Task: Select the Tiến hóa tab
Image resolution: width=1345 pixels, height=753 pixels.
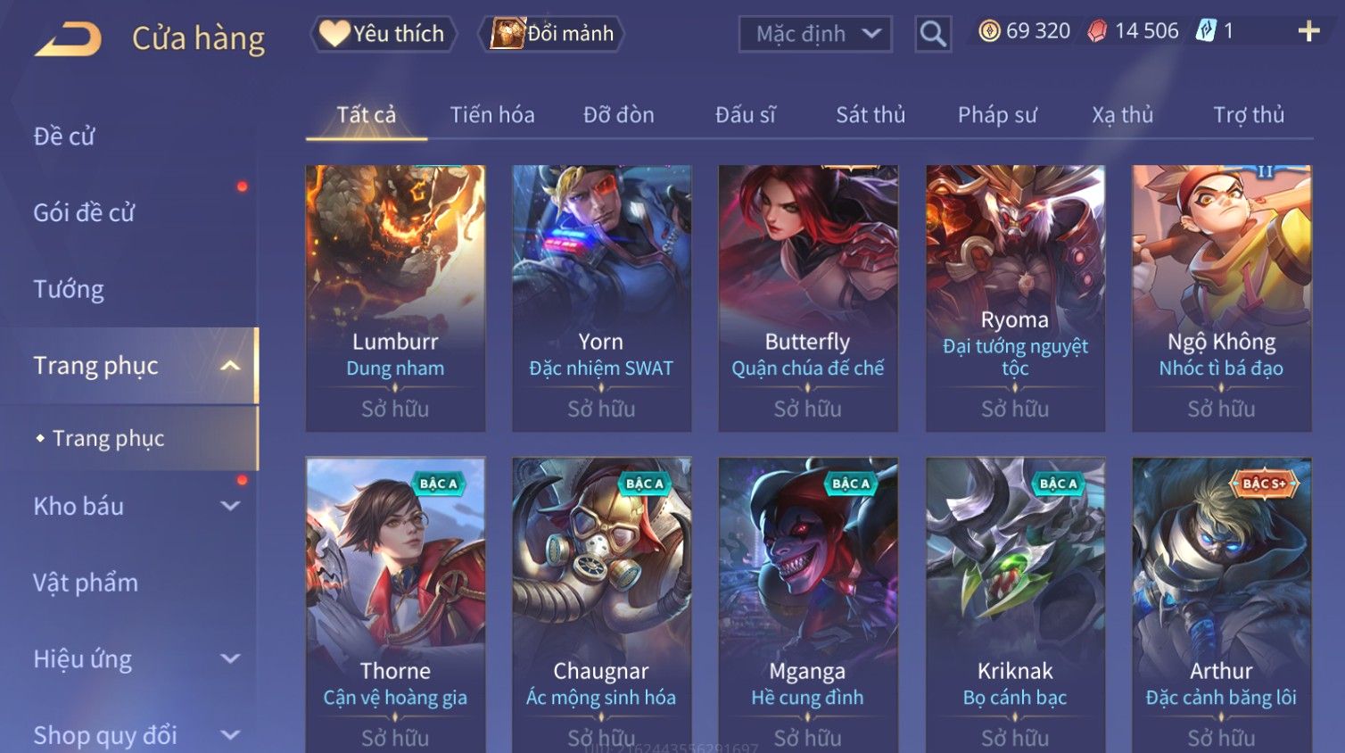Action: (492, 114)
